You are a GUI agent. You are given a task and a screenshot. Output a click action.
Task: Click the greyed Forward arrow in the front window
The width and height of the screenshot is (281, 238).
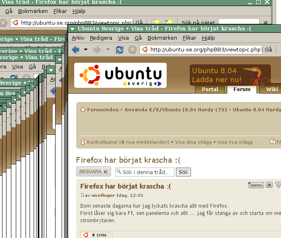tap(97, 49)
